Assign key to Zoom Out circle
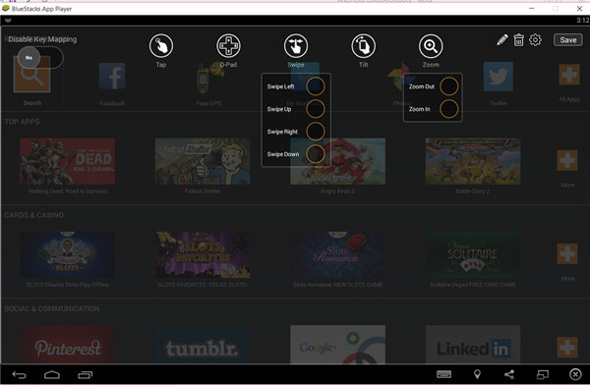 tap(449, 86)
